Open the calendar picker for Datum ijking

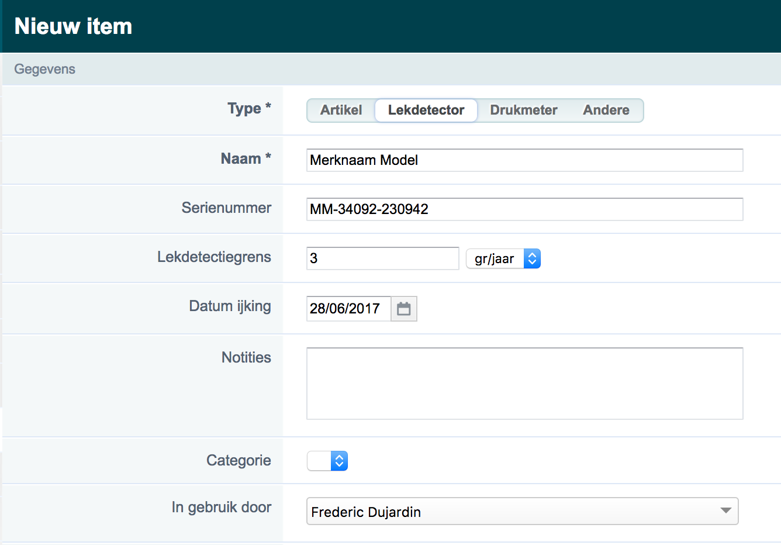point(404,309)
